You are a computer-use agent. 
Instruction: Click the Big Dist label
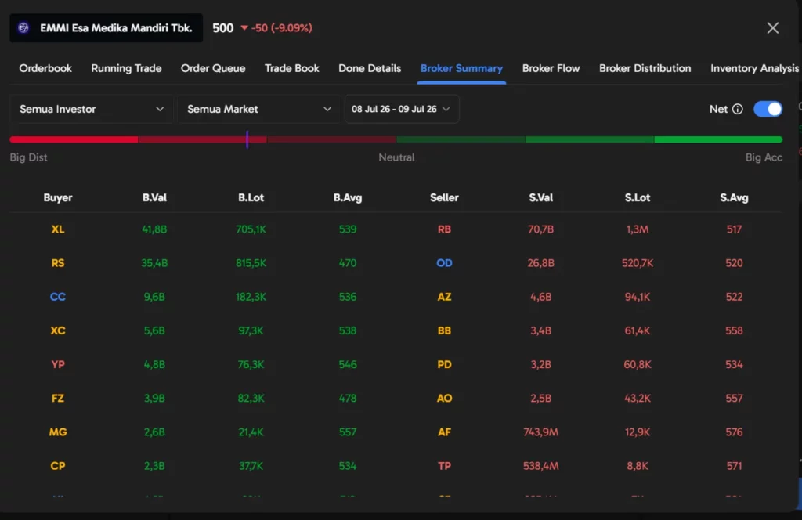[x=29, y=157]
